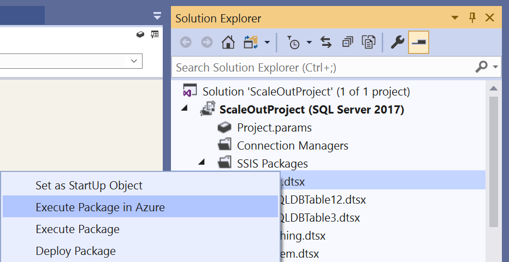The image size is (509, 262).
Task: Collapse the ScaleOutProject tree node
Action: 184,108
